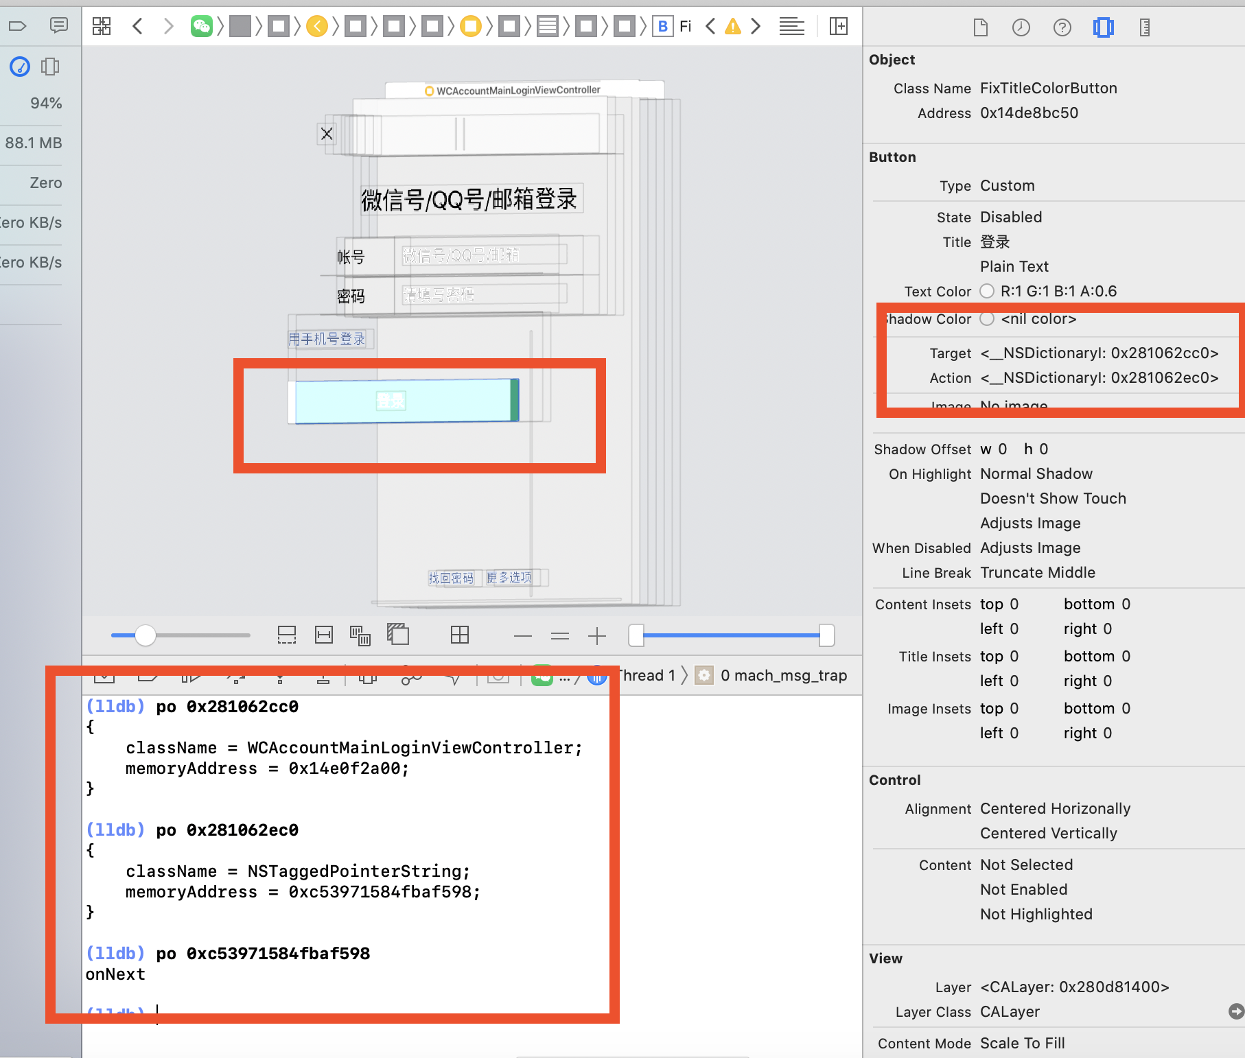Open the adjust view mode menu
This screenshot has width=1245, height=1058.
(360, 635)
